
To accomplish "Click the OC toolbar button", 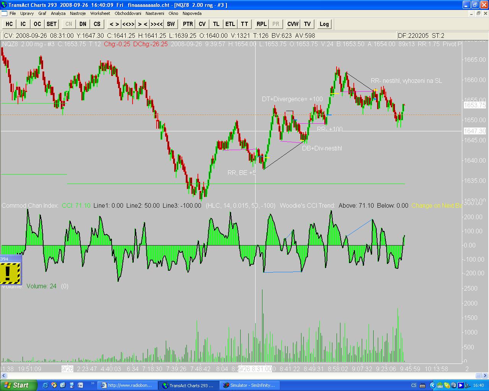I will click(x=37, y=24).
